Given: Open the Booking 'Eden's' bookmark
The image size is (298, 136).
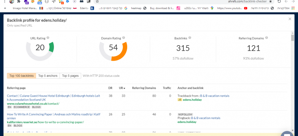Looking at the screenshot, I should coord(87,8).
